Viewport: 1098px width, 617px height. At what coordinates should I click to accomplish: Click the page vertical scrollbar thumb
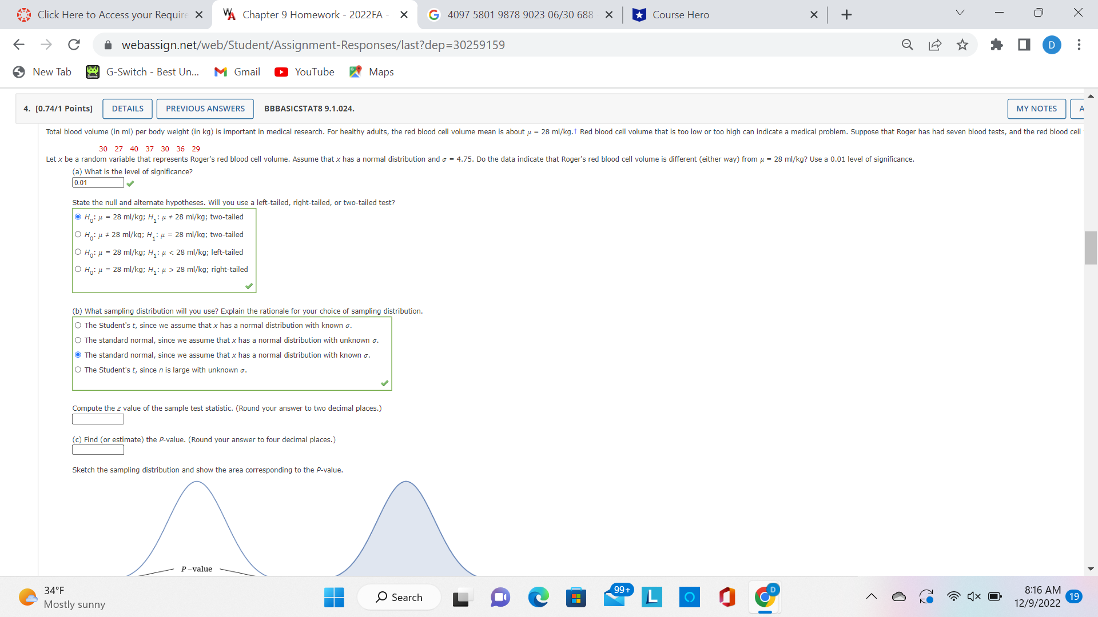1090,247
